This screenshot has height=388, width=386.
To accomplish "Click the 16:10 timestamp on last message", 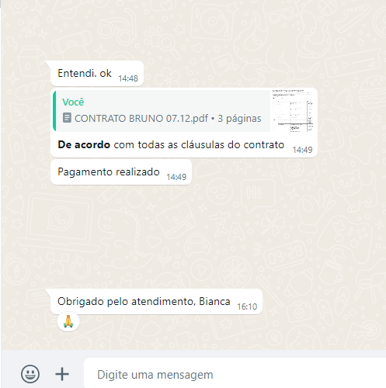I will tap(247, 307).
